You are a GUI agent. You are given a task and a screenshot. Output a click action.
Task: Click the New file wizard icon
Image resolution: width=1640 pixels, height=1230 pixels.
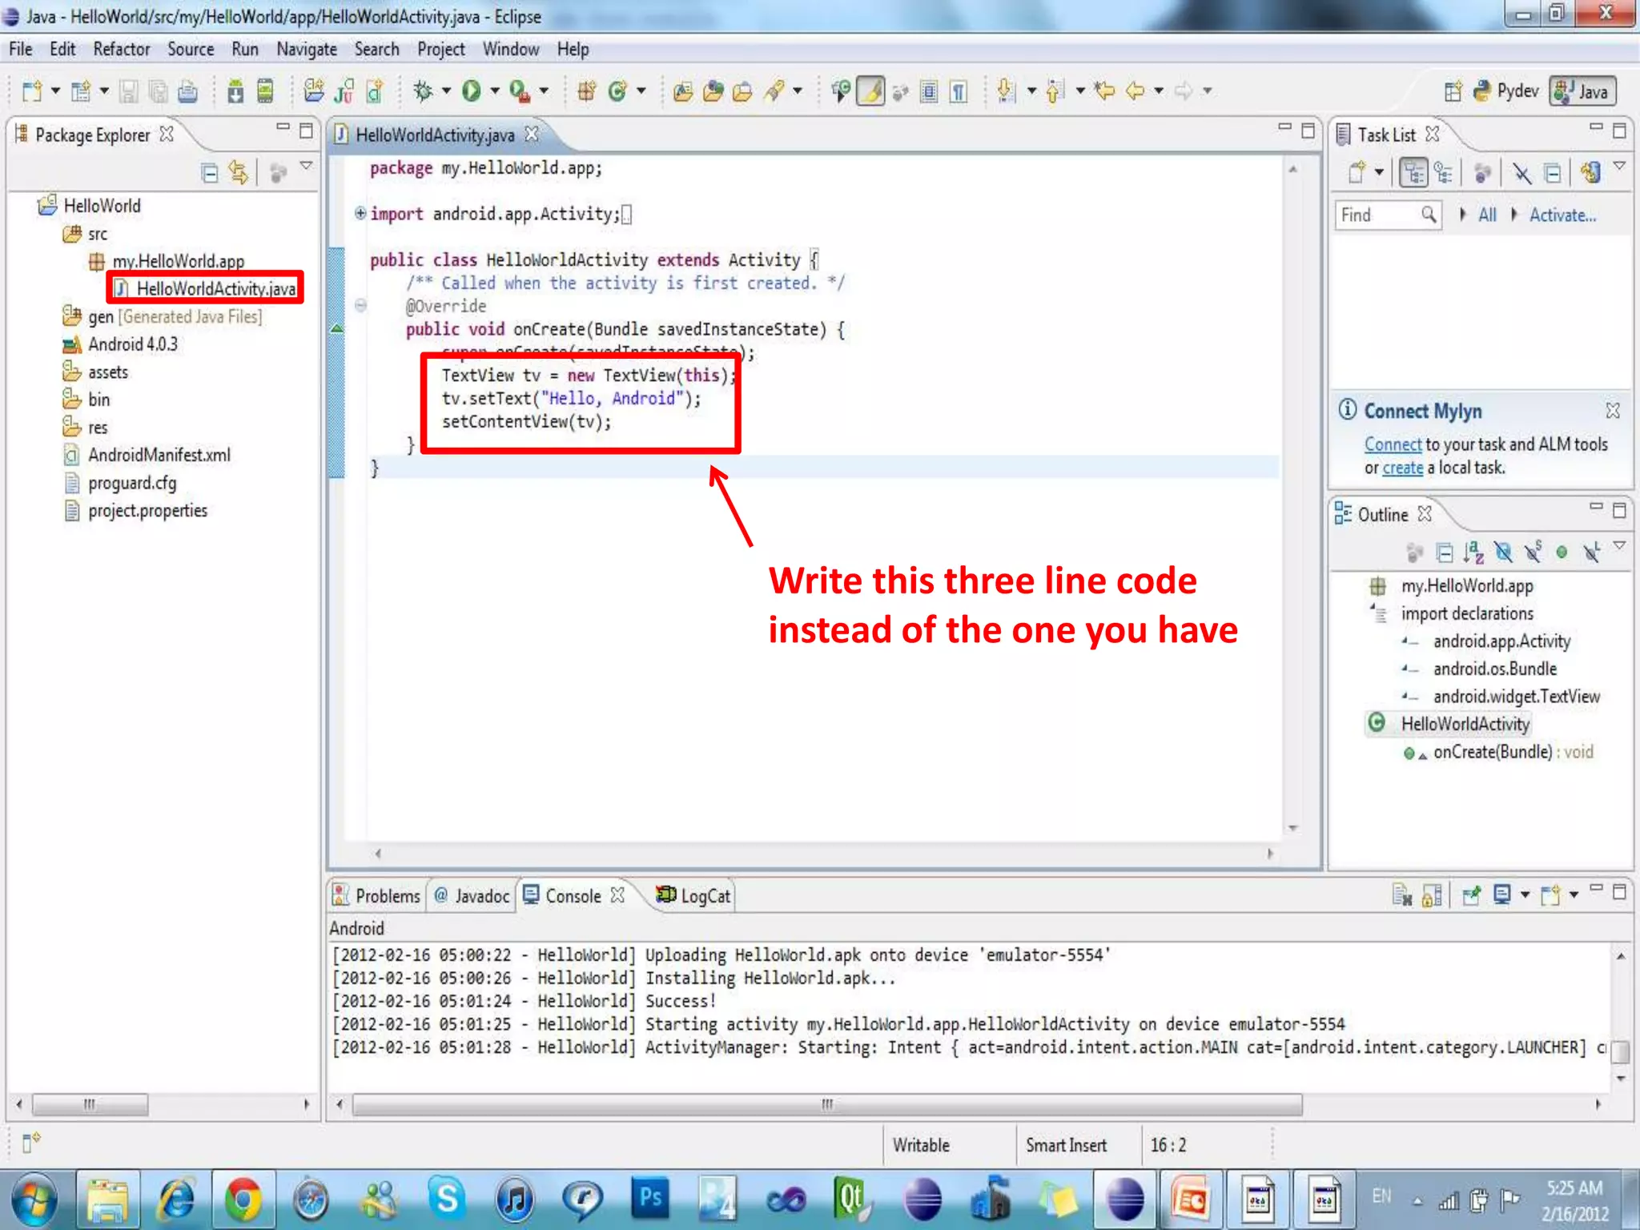tap(32, 91)
